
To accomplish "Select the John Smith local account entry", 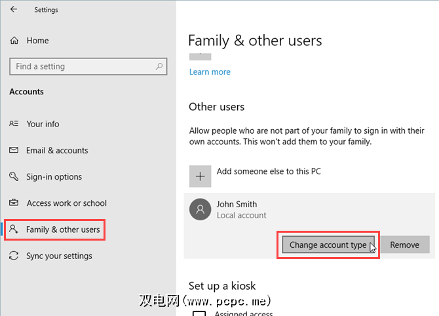I will [x=242, y=209].
